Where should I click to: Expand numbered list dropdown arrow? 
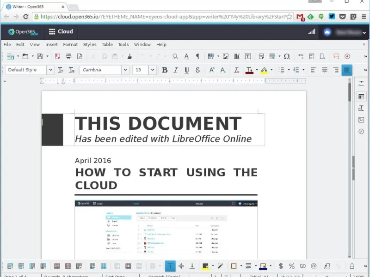coord(303,70)
